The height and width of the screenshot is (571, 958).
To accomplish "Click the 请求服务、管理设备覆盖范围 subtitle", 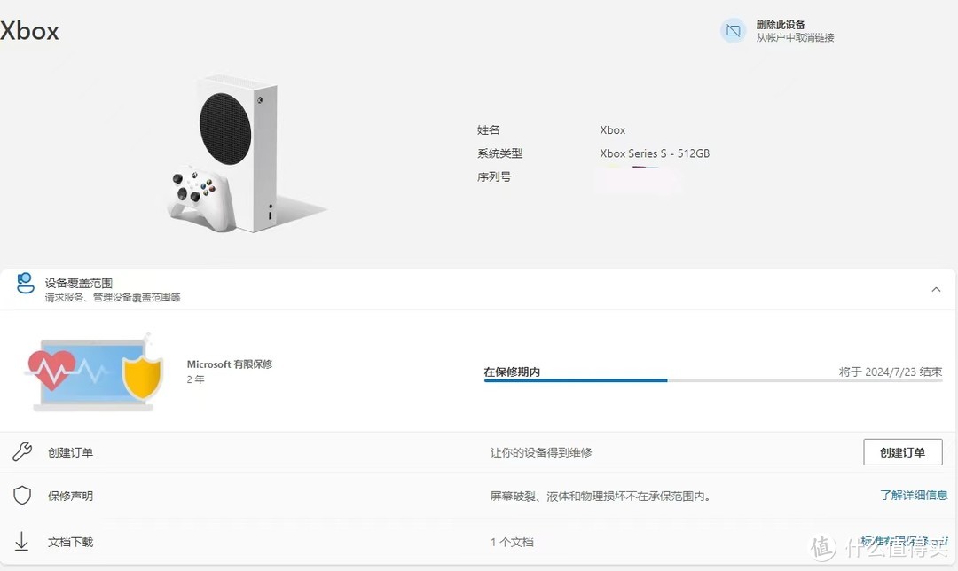I will pyautogui.click(x=113, y=297).
